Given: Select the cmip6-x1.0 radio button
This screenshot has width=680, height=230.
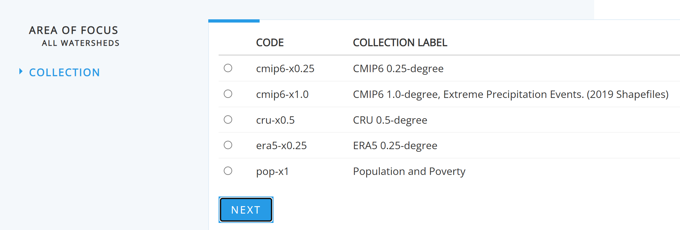Looking at the screenshot, I should point(228,94).
